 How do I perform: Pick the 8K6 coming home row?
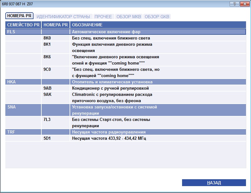tap(126, 60)
